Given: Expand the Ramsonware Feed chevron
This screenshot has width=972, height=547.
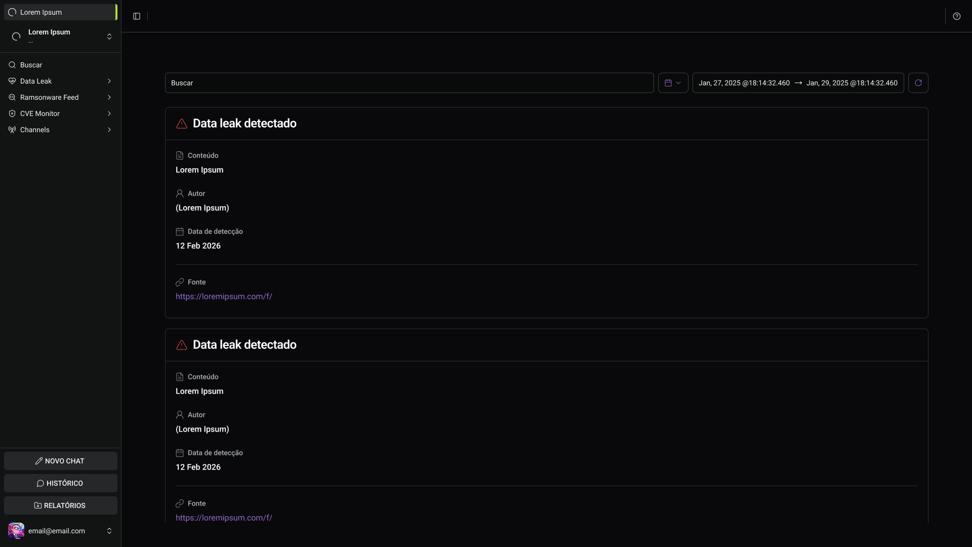Looking at the screenshot, I should 109,97.
